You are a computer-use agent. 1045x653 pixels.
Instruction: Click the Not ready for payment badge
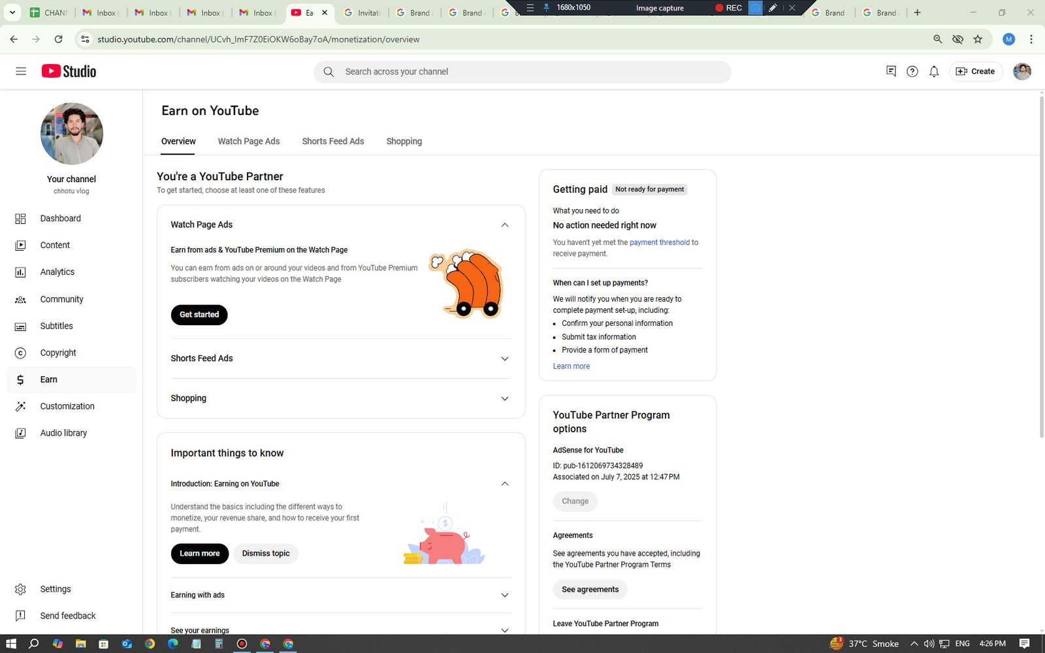pyautogui.click(x=649, y=189)
